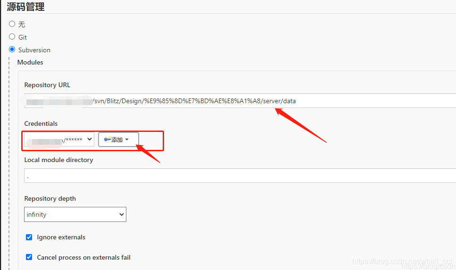The height and width of the screenshot is (270, 456).
Task: Click the Repository URL input field
Action: (x=240, y=101)
